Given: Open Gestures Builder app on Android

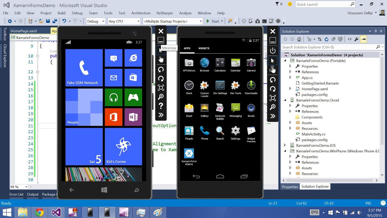Looking at the screenshot, I should pyautogui.click(x=220, y=111).
